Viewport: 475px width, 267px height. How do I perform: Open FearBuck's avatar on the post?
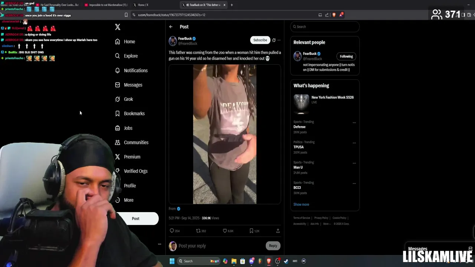coord(173,41)
